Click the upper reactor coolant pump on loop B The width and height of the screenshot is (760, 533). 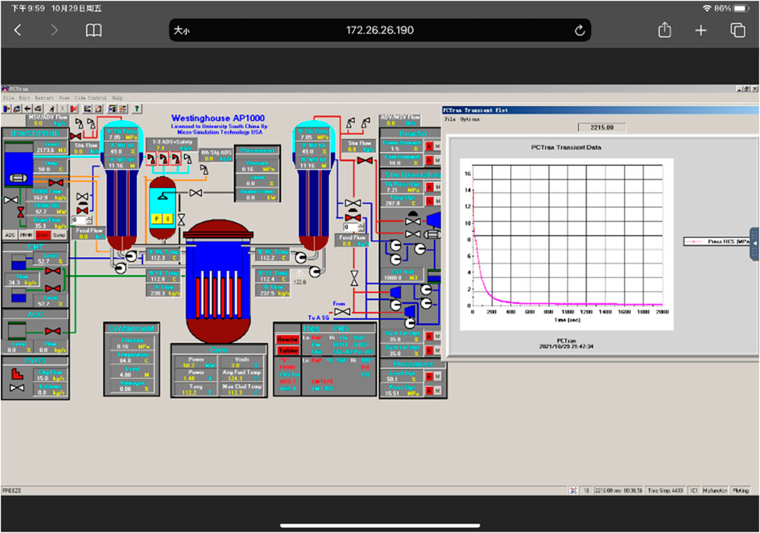(x=301, y=256)
